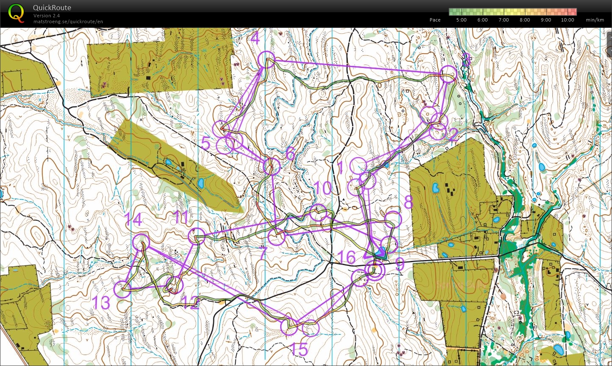Select control circle 3 on the map
The height and width of the screenshot is (366, 612).
coord(448,73)
